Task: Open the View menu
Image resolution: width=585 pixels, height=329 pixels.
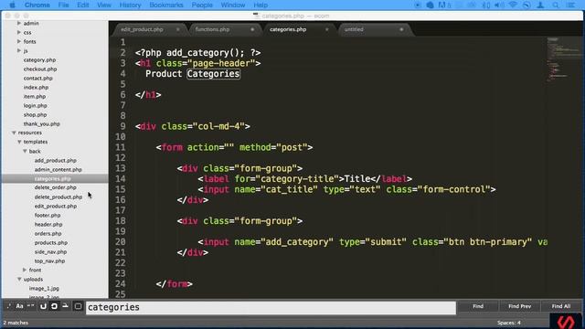Action: (103, 5)
